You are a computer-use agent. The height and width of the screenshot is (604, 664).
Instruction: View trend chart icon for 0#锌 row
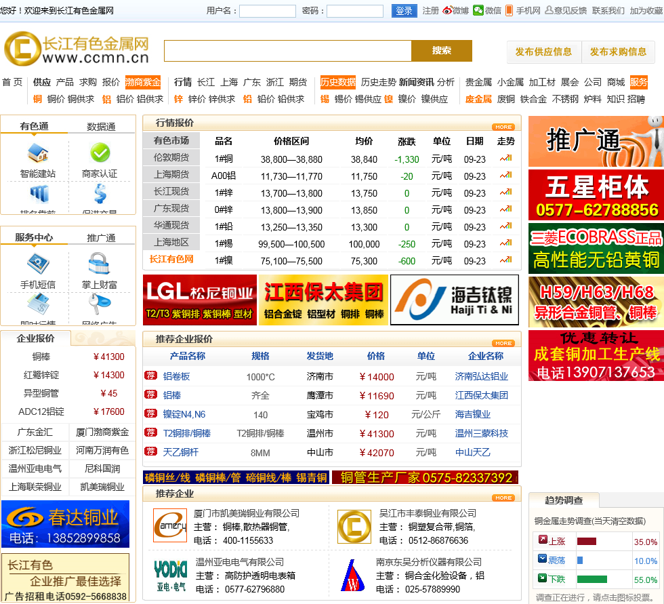(505, 209)
